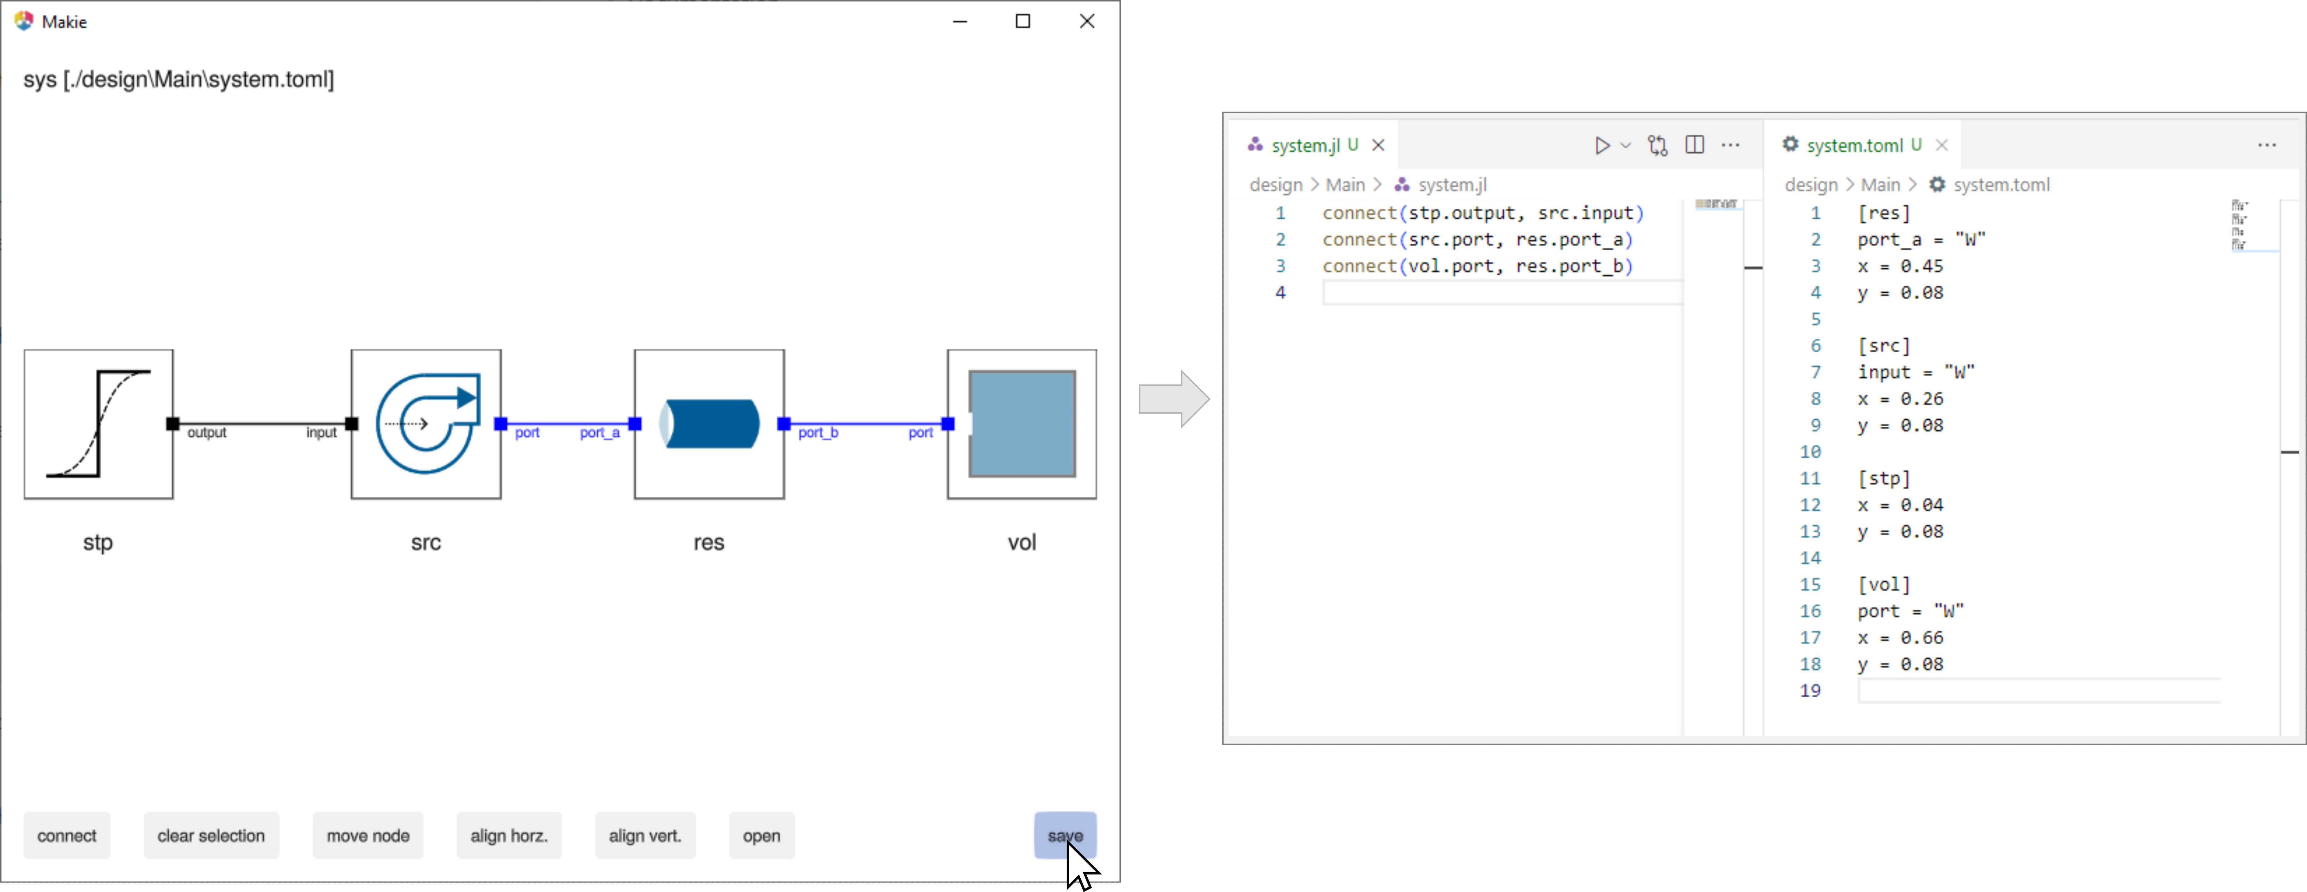
Task: Select the stp step-function block icon
Action: (x=98, y=424)
